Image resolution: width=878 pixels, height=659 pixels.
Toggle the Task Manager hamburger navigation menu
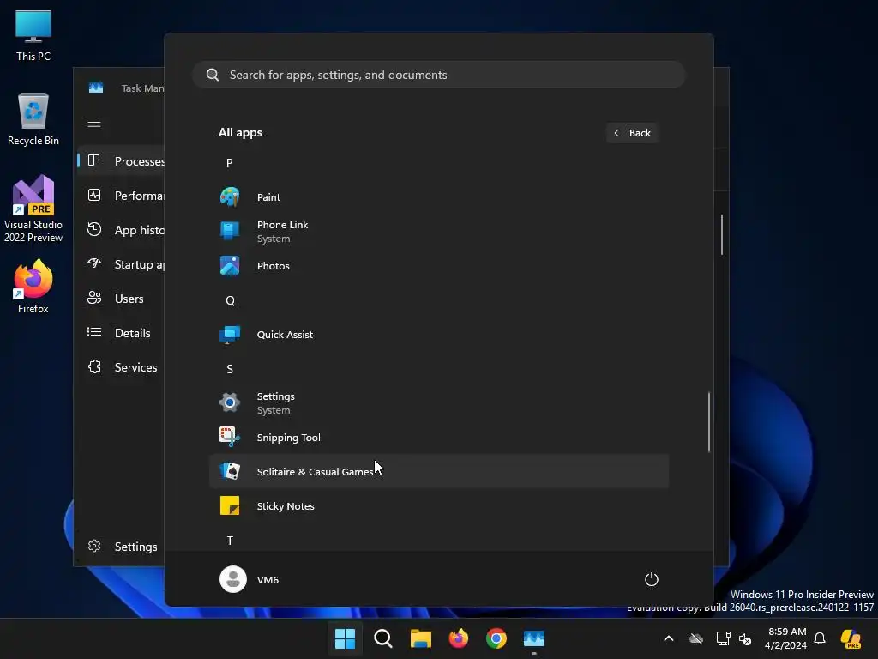click(94, 126)
